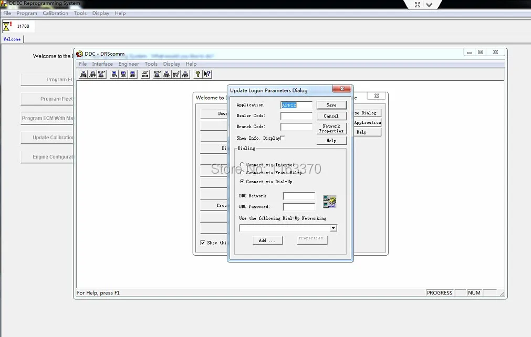Screen dimensions: 531x337
Task: Open the DRScomm File menu
Action: [x=82, y=64]
